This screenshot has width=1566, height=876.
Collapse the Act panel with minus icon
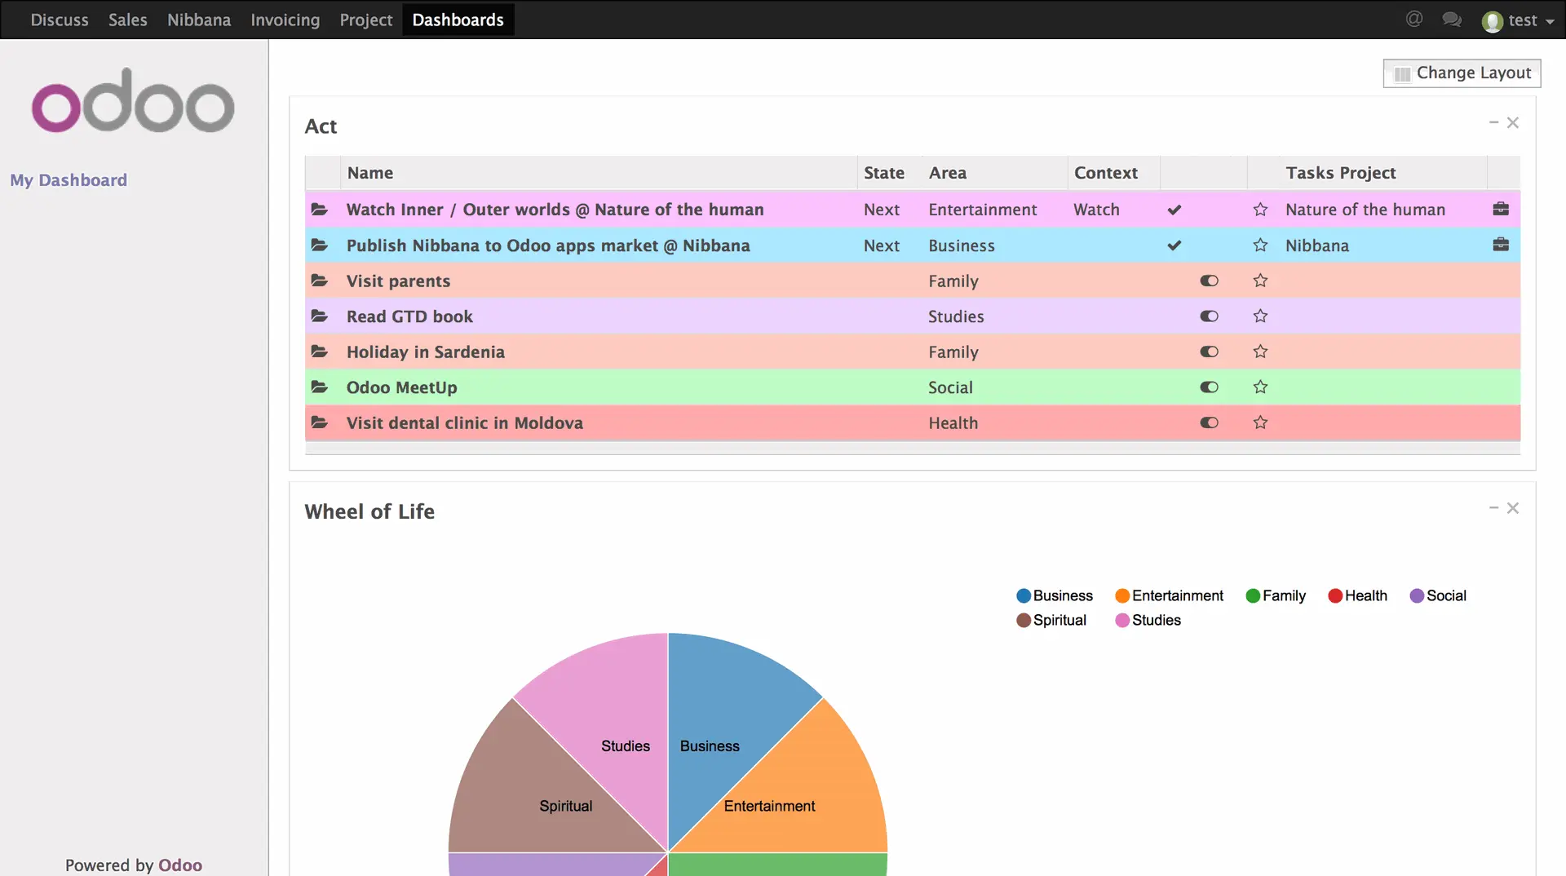click(1493, 122)
